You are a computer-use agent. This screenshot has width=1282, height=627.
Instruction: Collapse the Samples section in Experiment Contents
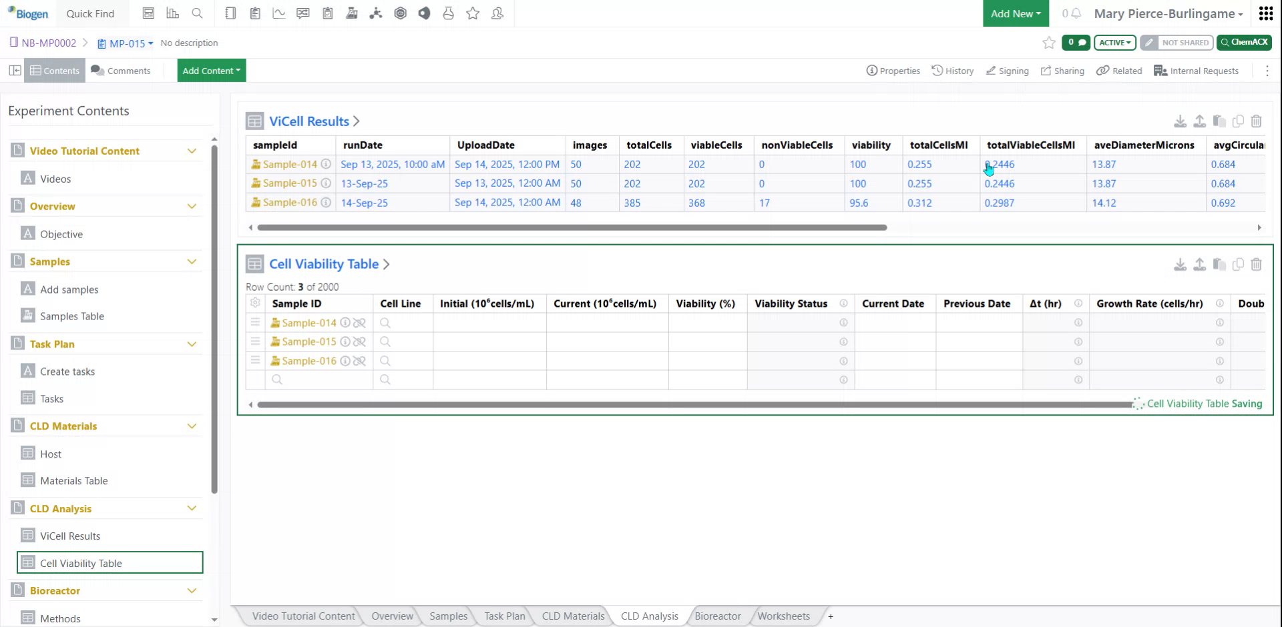click(192, 261)
